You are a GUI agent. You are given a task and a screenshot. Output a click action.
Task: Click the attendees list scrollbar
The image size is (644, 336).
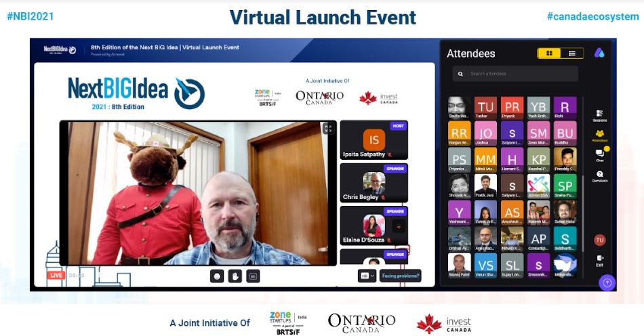[582, 213]
